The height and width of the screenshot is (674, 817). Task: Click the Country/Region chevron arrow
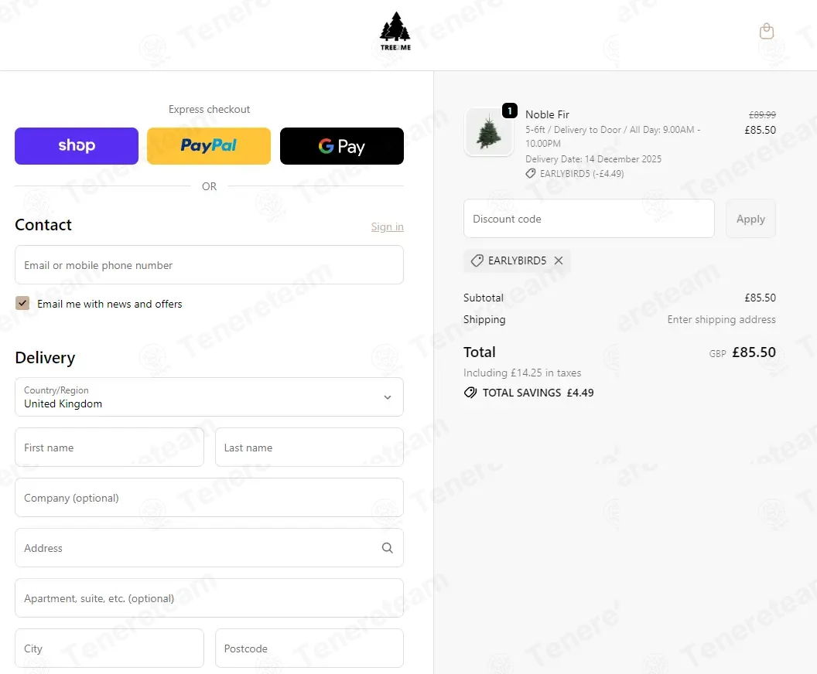387,397
